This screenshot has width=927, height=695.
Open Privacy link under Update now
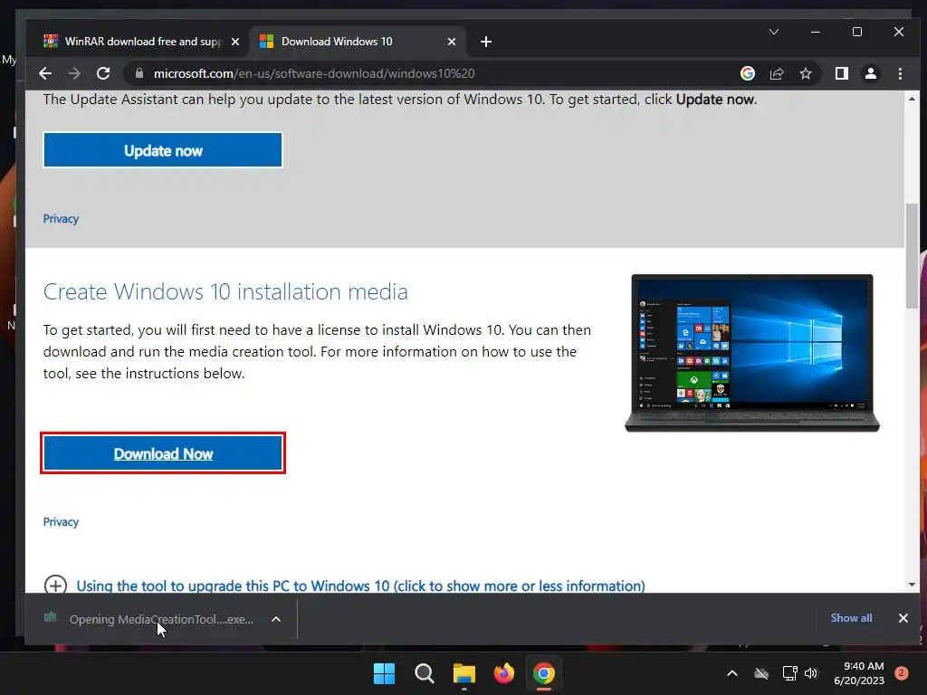(x=61, y=219)
